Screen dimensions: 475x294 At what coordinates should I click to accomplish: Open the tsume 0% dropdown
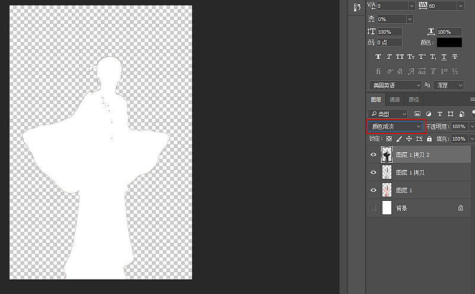[410, 19]
